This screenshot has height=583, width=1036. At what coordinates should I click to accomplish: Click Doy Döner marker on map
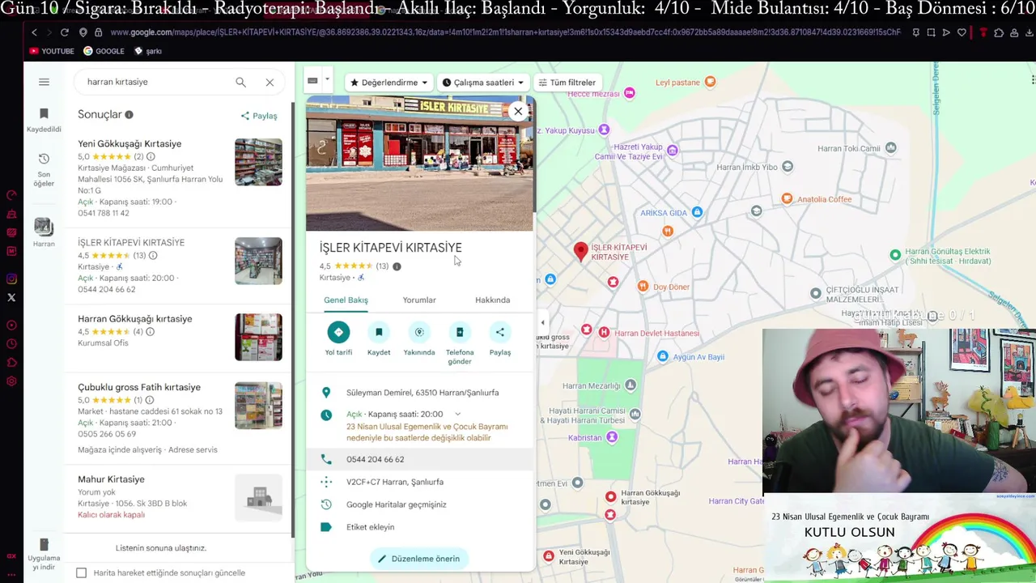[x=643, y=287]
